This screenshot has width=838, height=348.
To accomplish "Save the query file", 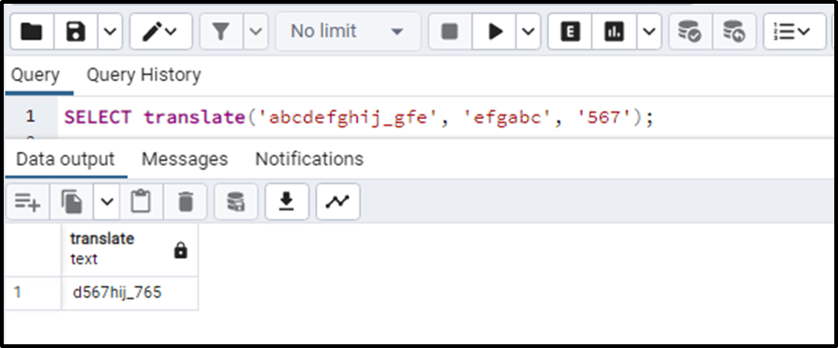I will [x=76, y=32].
